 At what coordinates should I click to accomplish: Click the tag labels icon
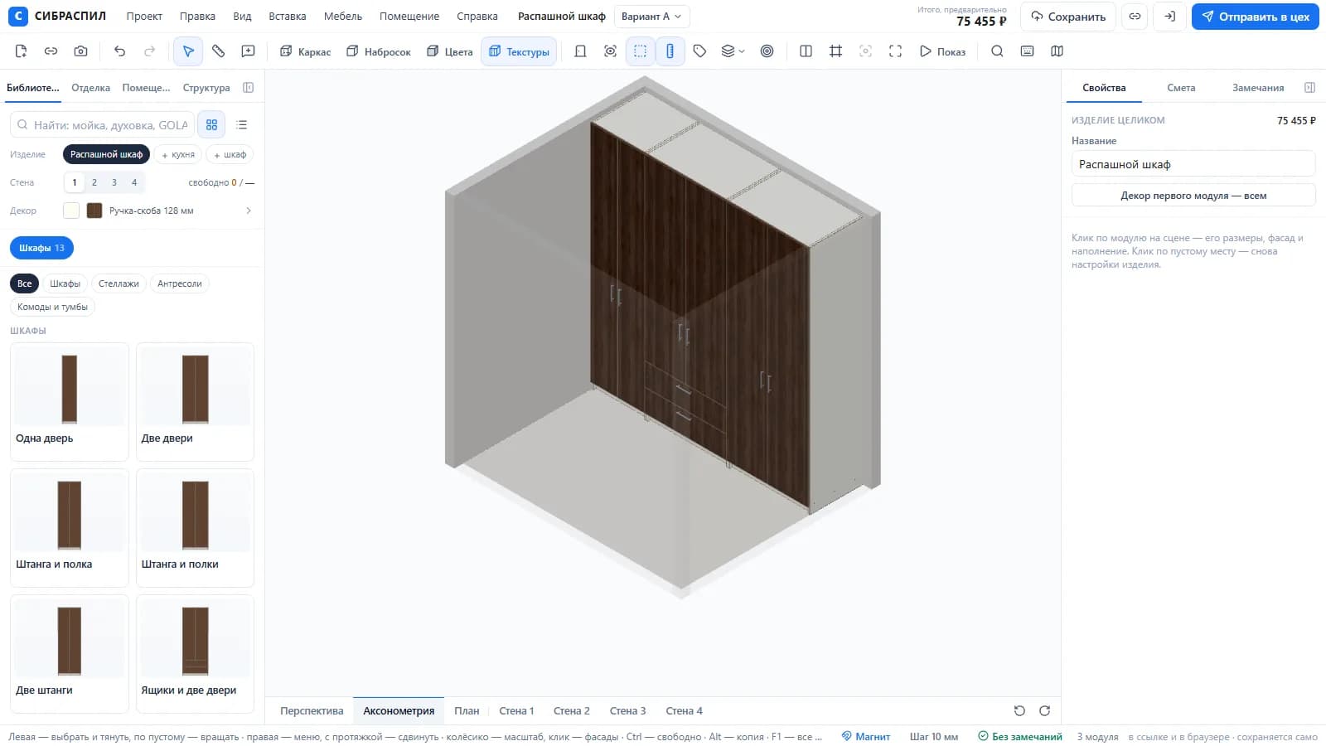[699, 51]
